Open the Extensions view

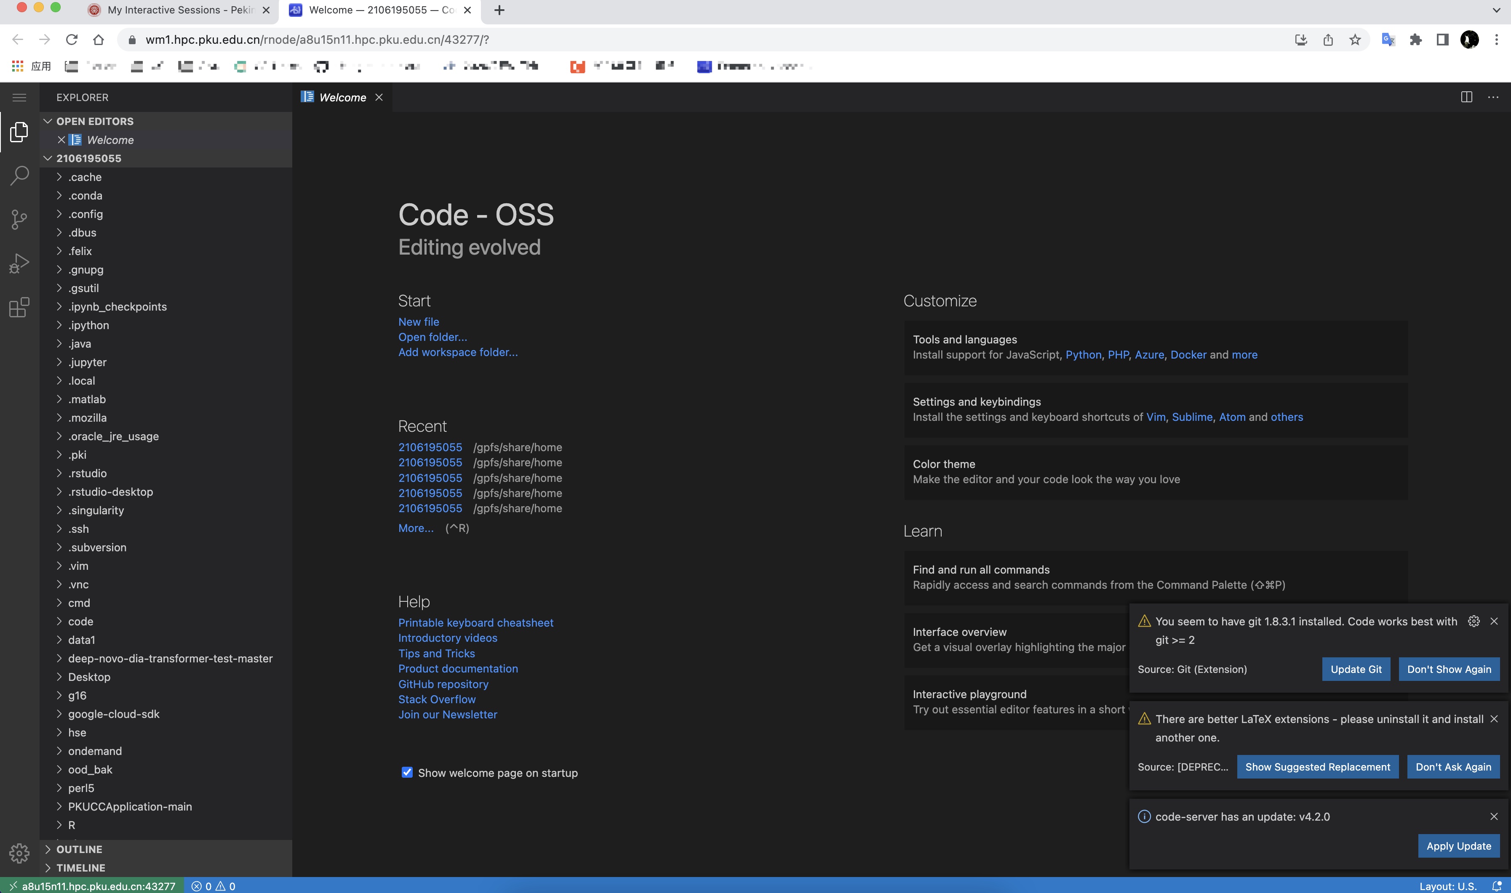(19, 308)
